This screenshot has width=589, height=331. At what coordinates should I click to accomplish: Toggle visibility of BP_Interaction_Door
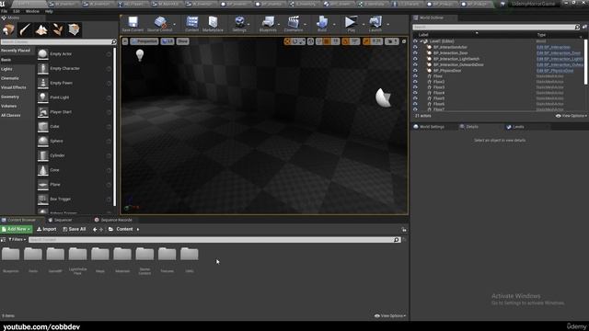tap(415, 53)
